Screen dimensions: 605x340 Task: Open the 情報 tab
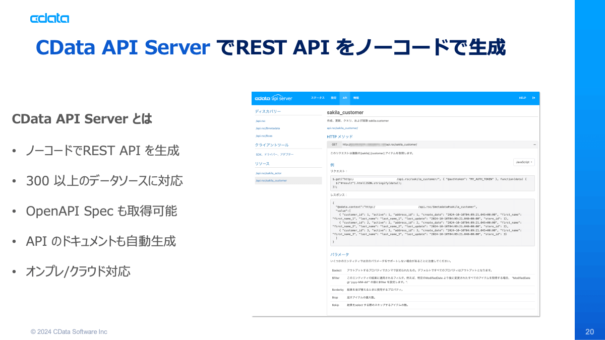[356, 98]
